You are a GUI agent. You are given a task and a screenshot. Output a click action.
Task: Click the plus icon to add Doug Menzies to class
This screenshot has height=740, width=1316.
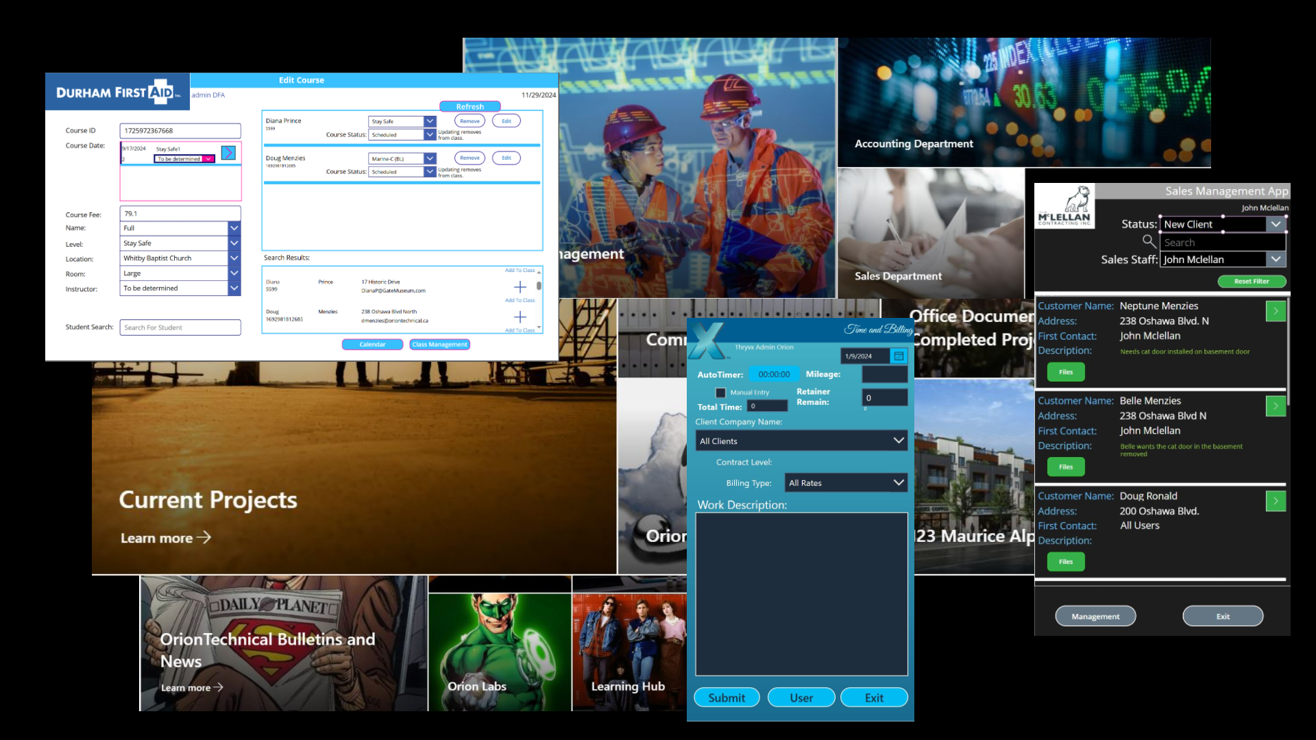520,317
